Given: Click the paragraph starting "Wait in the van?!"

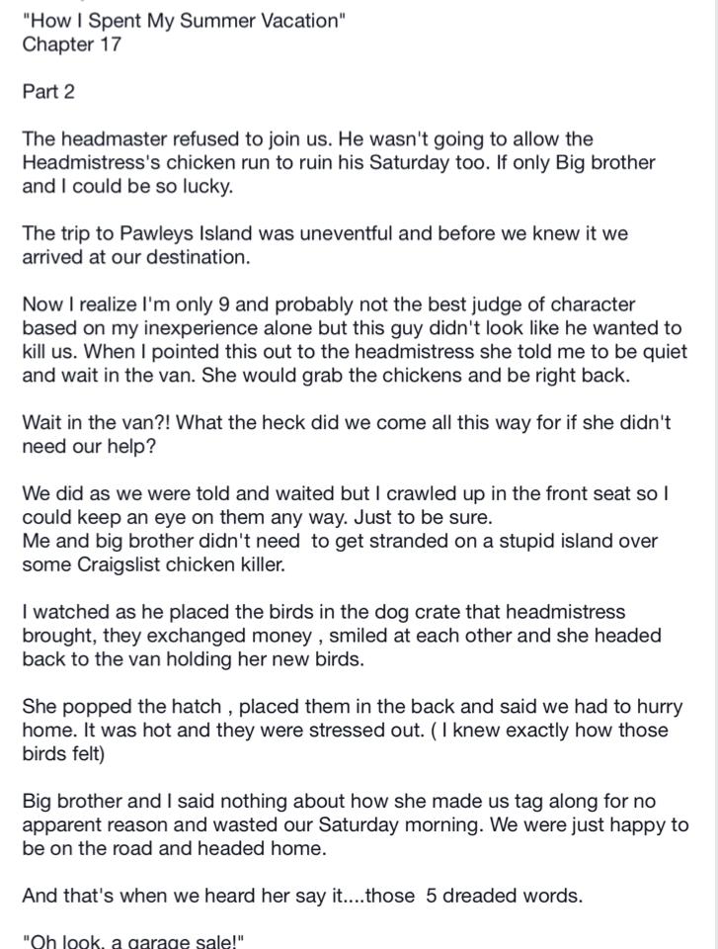Looking at the screenshot, I should [347, 434].
